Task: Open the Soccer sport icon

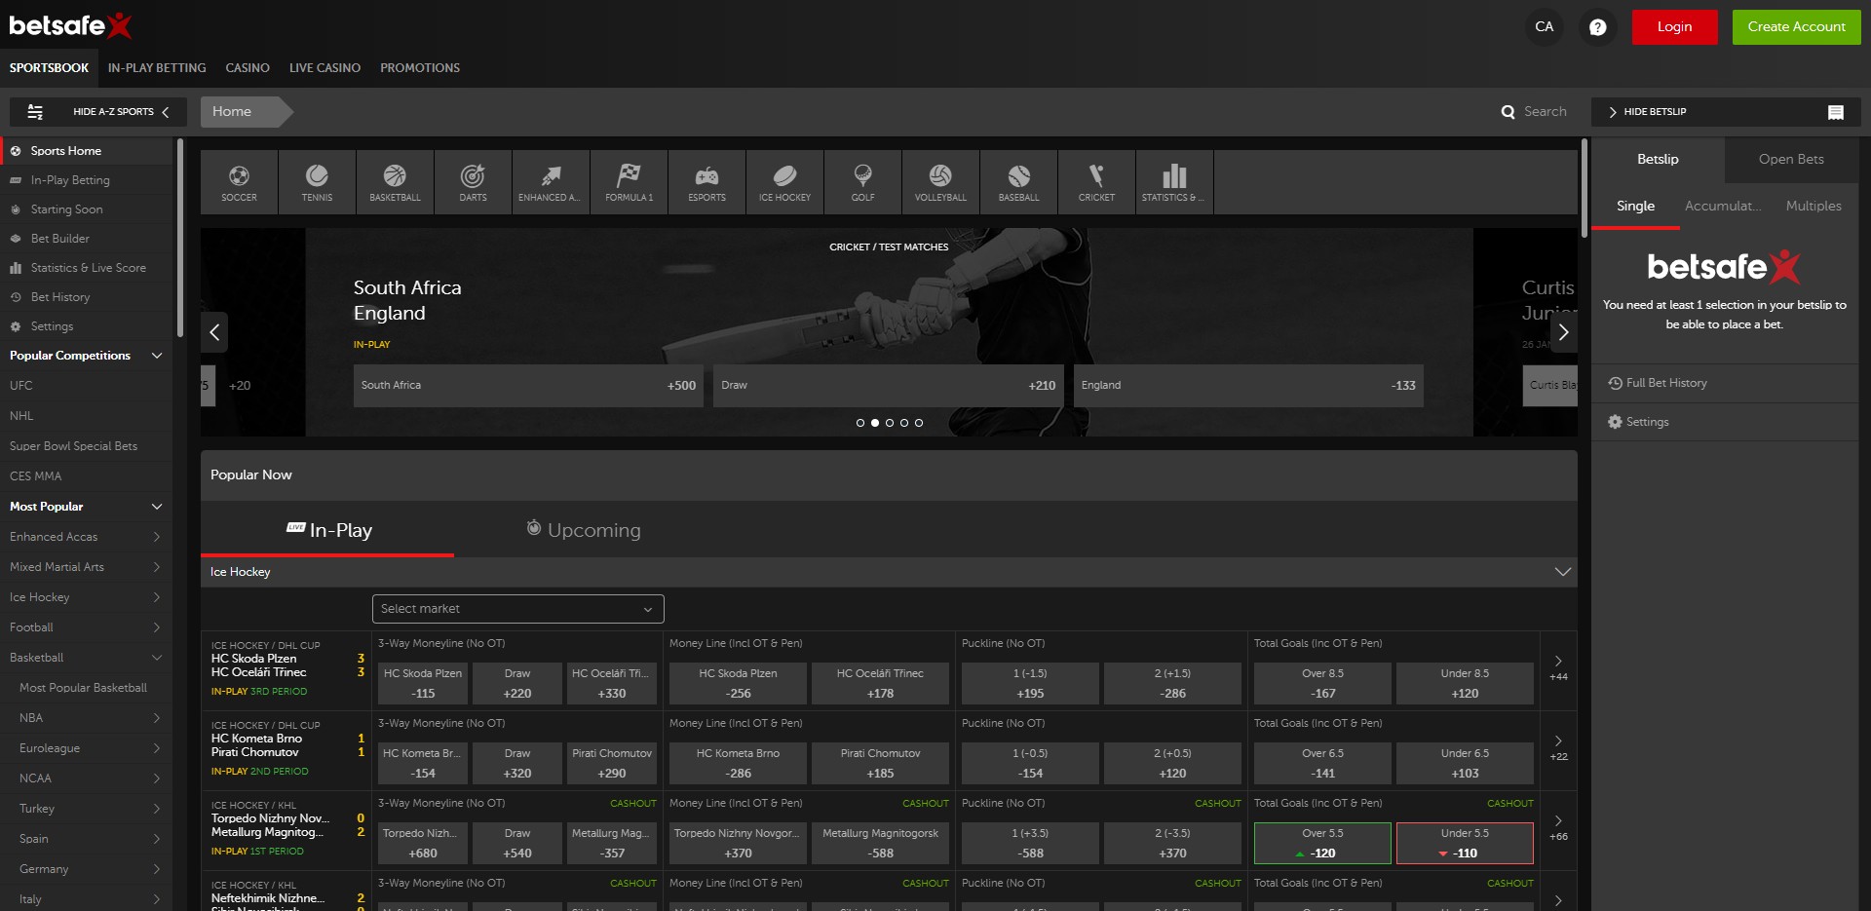Action: tap(239, 182)
